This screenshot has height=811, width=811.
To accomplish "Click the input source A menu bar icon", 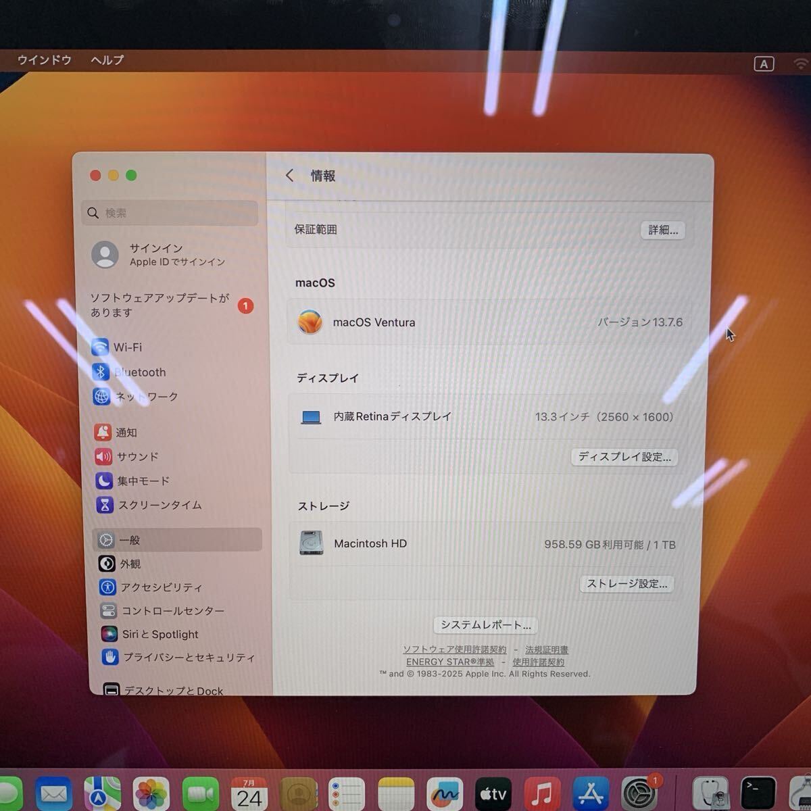I will pyautogui.click(x=764, y=64).
